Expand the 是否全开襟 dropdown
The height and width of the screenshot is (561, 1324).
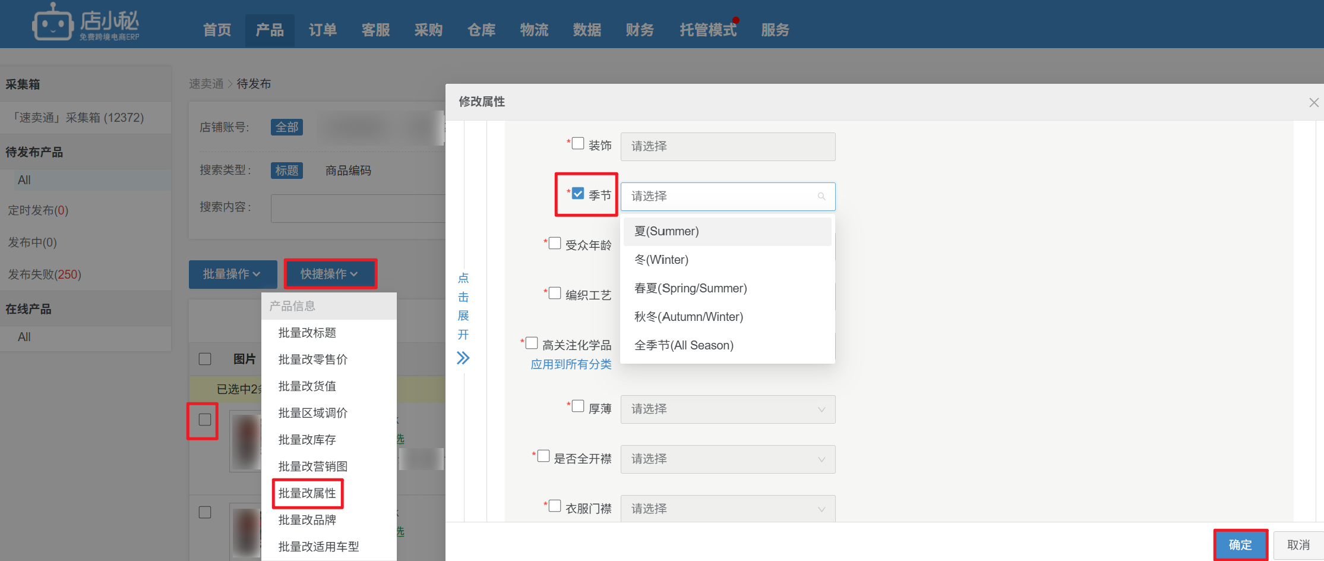[728, 459]
